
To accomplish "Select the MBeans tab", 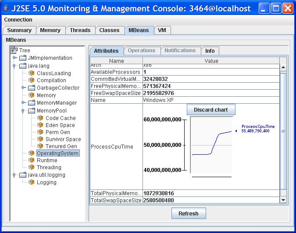I will pos(139,30).
